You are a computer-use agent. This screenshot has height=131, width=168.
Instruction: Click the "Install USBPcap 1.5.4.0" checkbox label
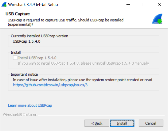(37, 58)
